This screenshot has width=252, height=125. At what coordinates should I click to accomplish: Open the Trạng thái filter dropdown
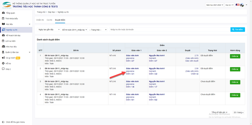[x=98, y=30]
